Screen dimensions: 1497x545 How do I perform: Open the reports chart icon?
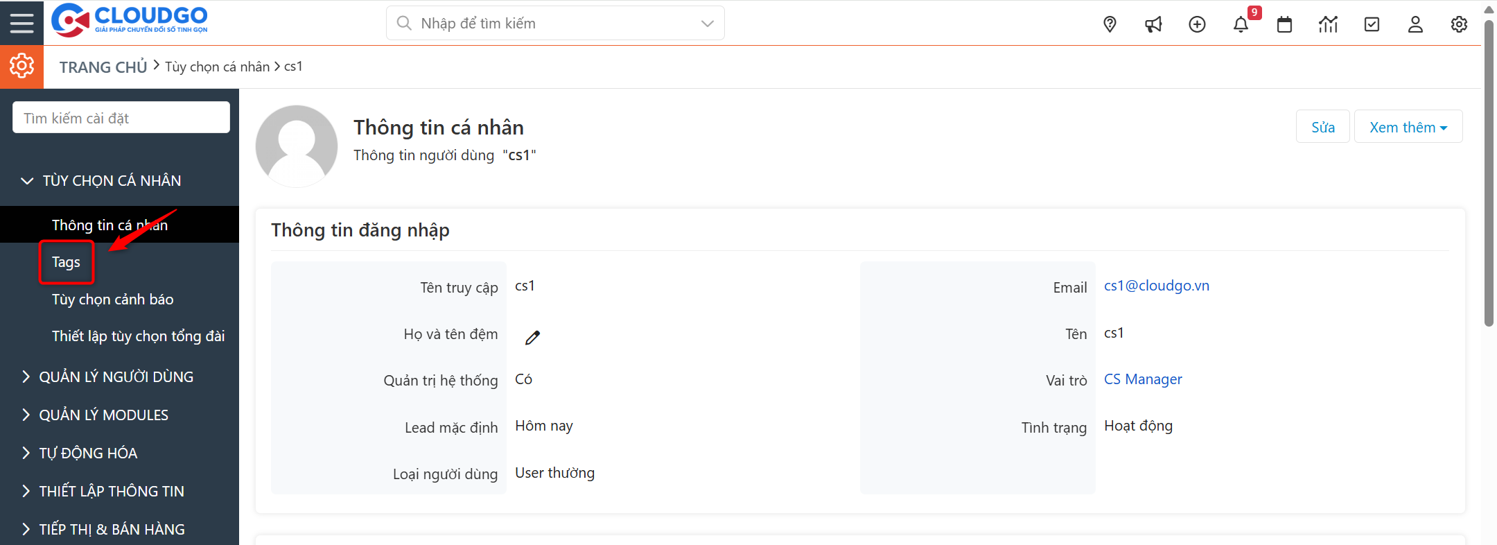[1328, 24]
